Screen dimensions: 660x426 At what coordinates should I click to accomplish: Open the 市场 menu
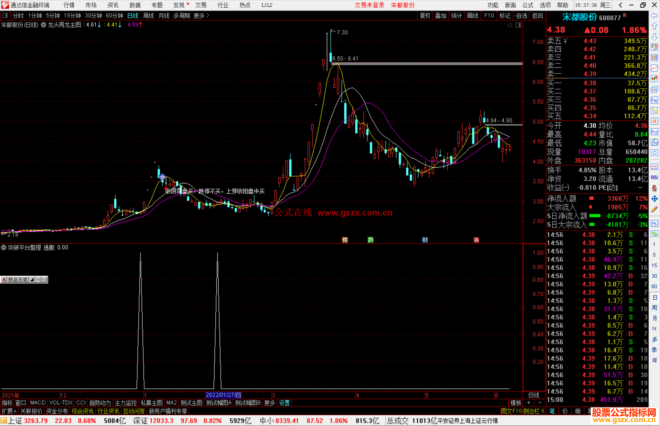pyautogui.click(x=91, y=5)
